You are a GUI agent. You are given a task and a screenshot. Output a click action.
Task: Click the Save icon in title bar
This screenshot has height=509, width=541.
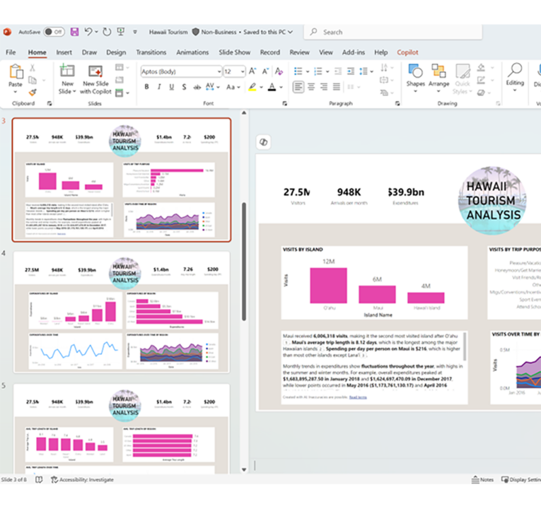click(74, 32)
